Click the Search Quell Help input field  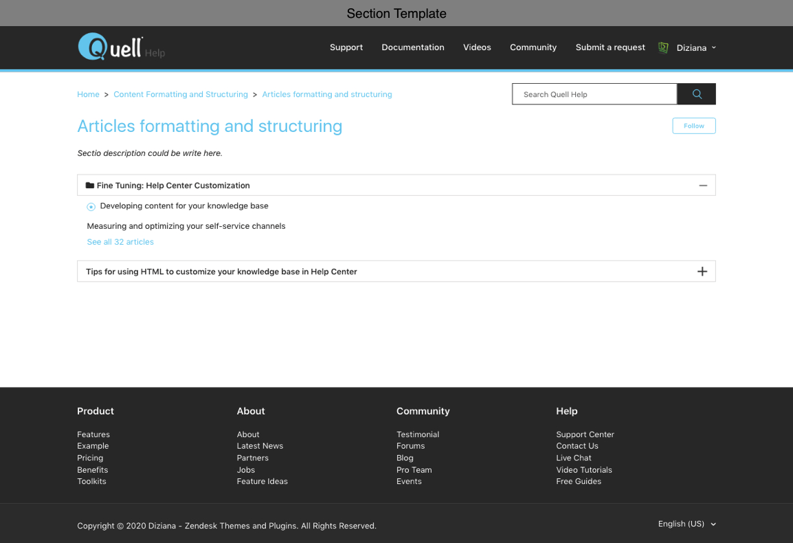(594, 94)
